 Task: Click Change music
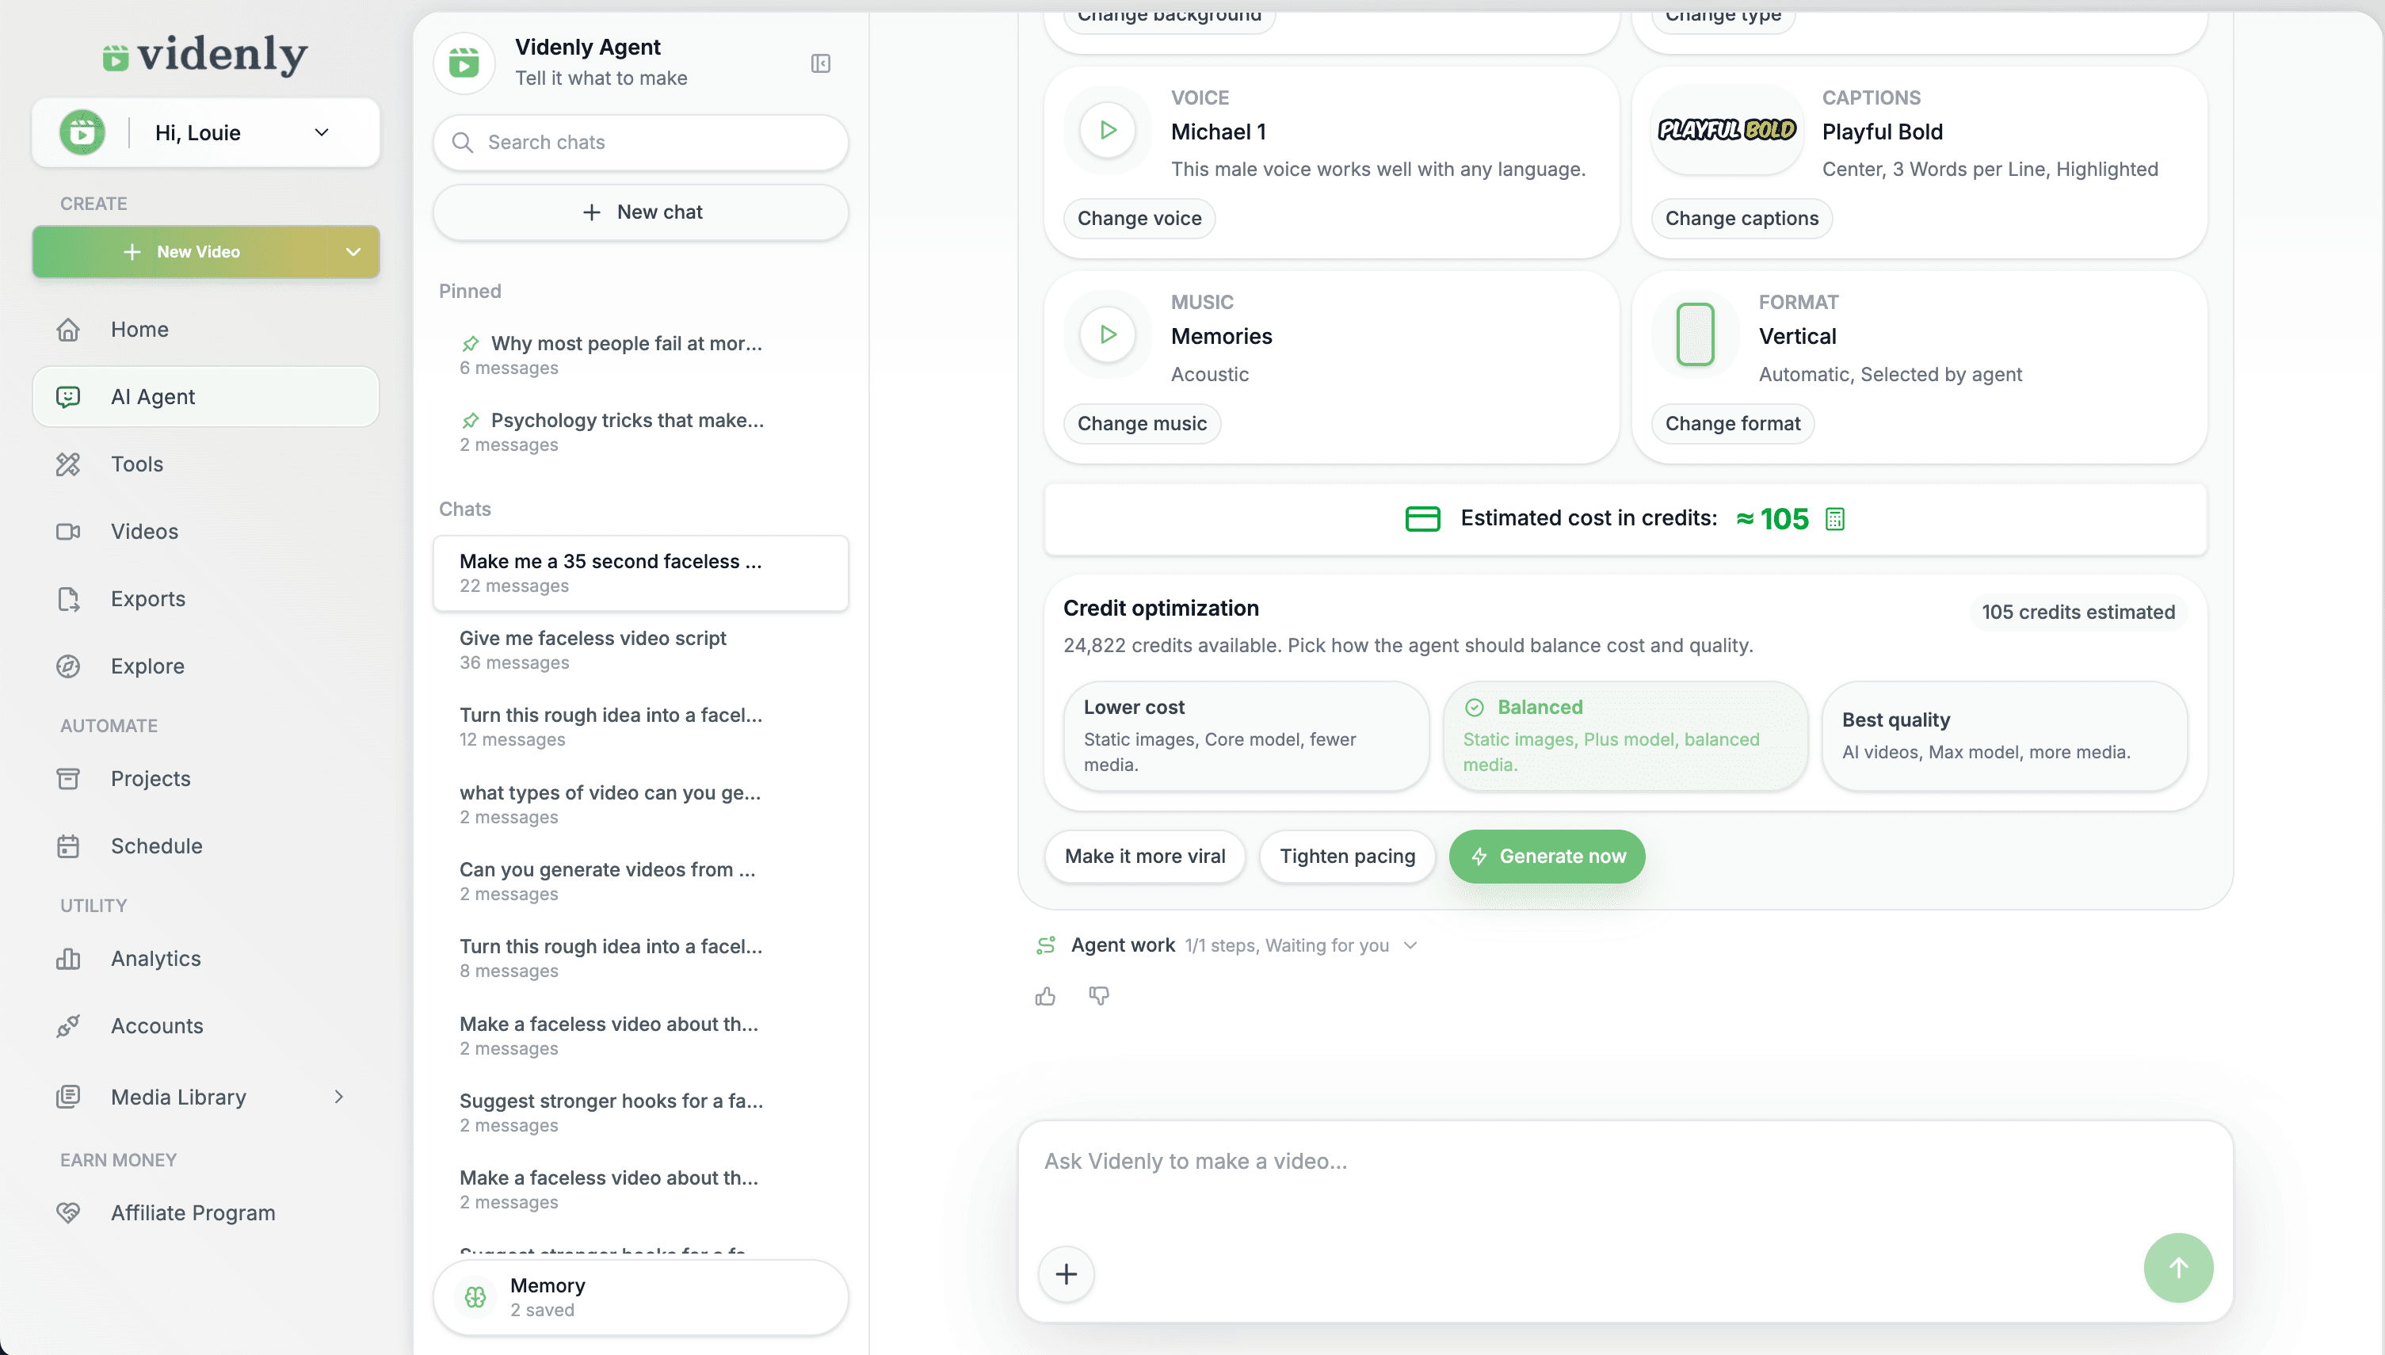pyautogui.click(x=1142, y=423)
